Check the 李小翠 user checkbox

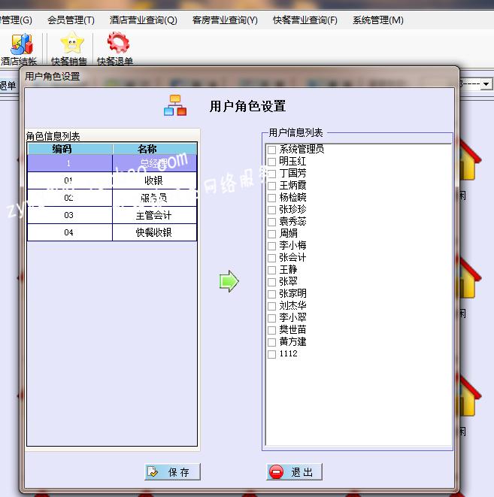click(271, 318)
